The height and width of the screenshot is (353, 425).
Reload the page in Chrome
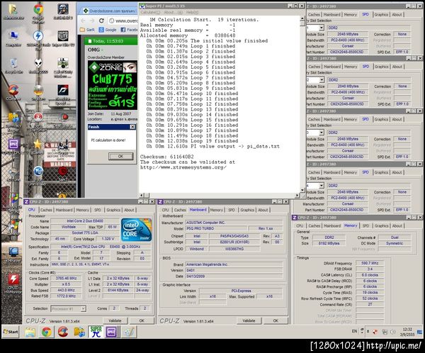pyautogui.click(x=101, y=21)
